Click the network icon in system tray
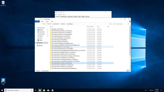 click(x=151, y=90)
